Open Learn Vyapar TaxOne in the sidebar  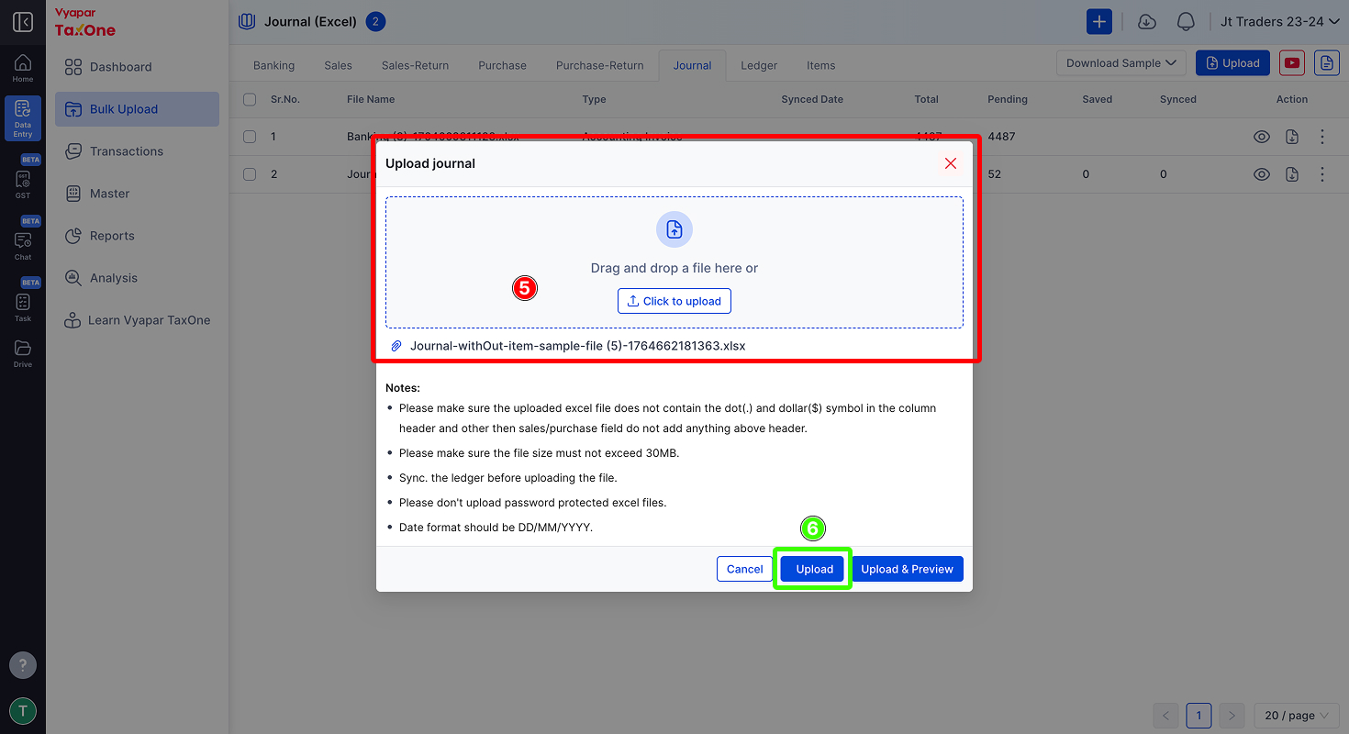(137, 320)
